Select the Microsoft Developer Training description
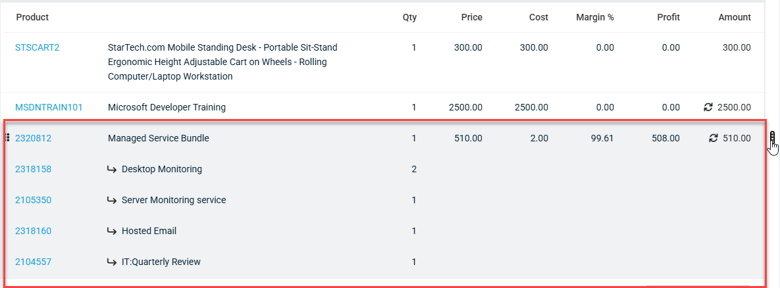Image resolution: width=780 pixels, height=288 pixels. [x=167, y=107]
